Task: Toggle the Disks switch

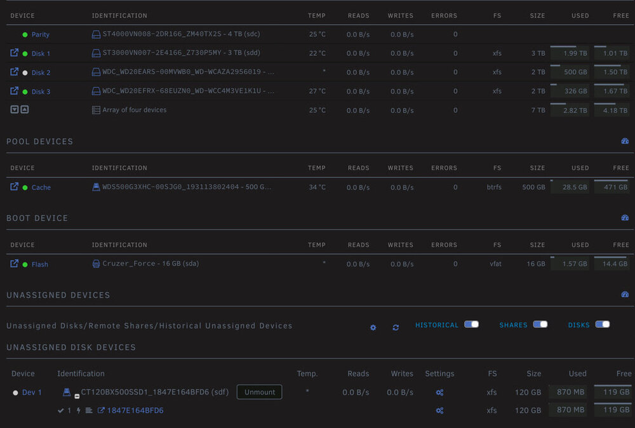Action: click(603, 324)
